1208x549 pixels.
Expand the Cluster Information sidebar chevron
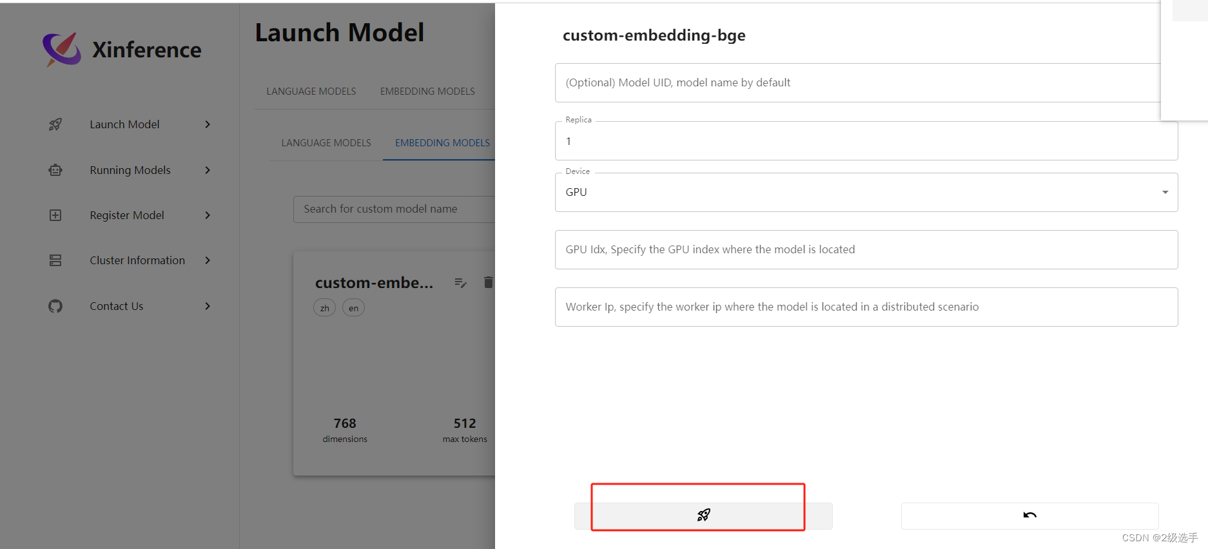pyautogui.click(x=208, y=260)
